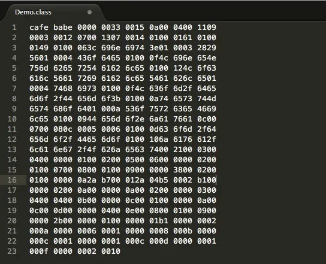This screenshot has height=264, width=326.
Task: Click hex value '000f' on line 23
Action: click(39, 251)
